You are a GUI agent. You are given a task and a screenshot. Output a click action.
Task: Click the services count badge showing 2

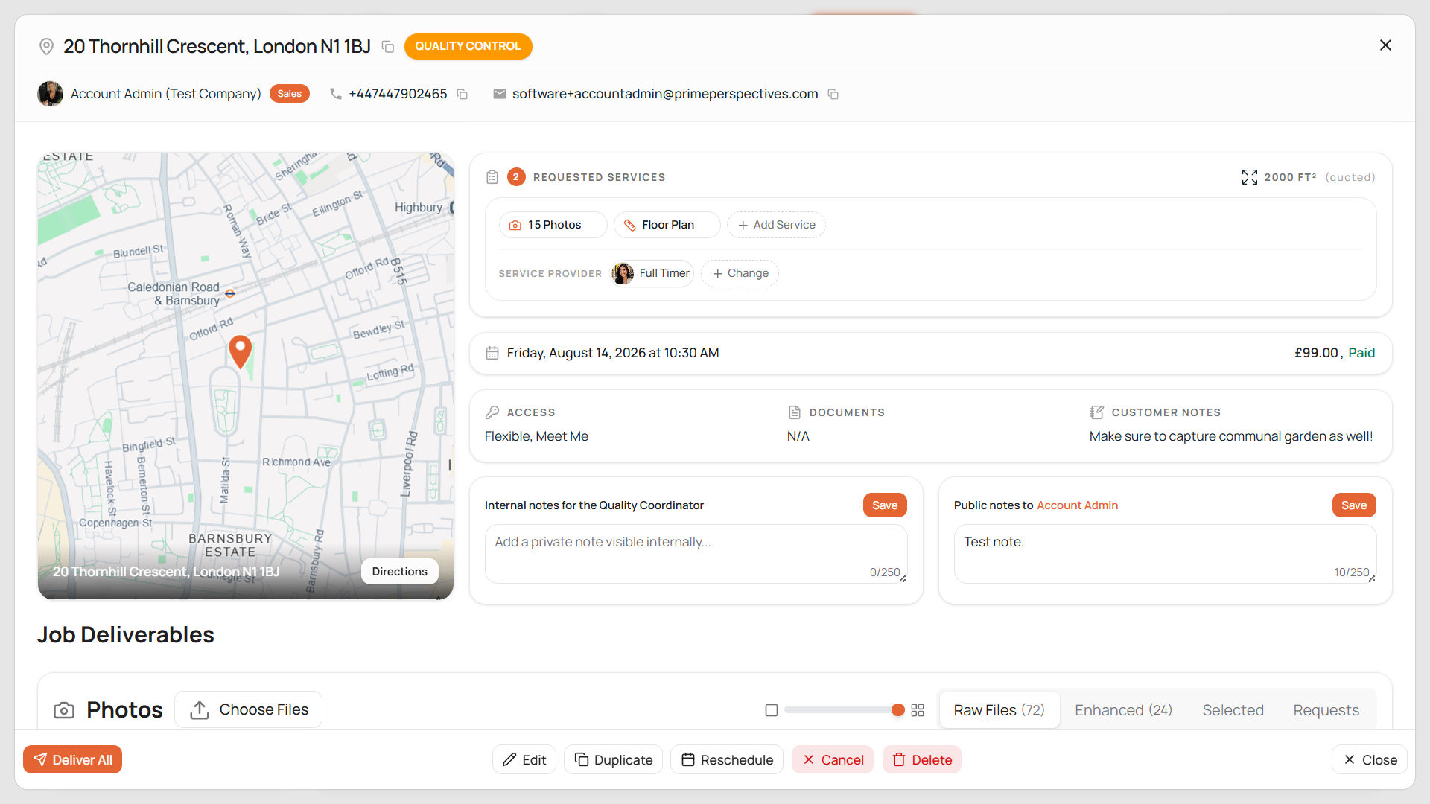click(x=516, y=177)
